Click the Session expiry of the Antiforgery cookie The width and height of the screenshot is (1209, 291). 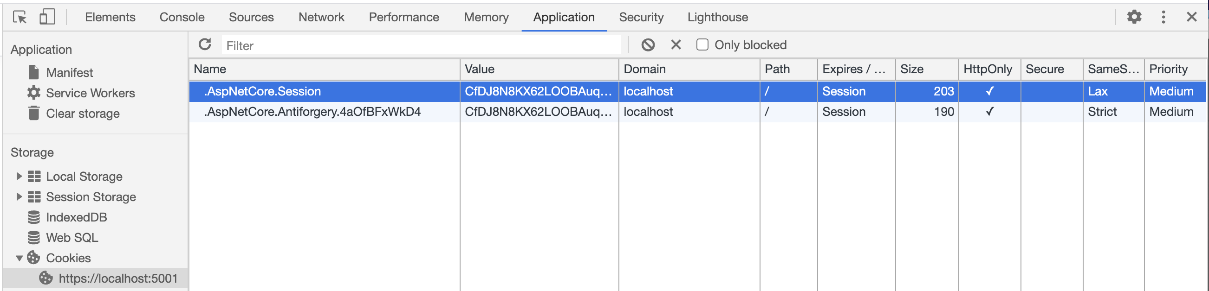tap(844, 112)
